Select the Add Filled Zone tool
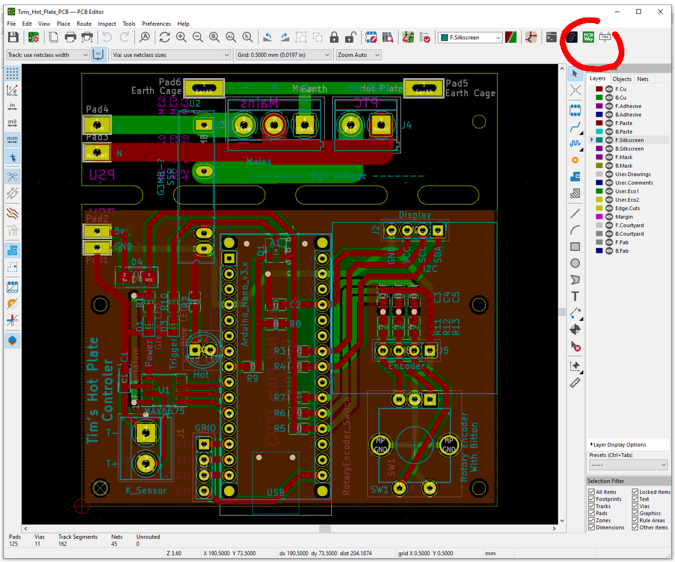Image resolution: width=675 pixels, height=562 pixels. pos(575,176)
